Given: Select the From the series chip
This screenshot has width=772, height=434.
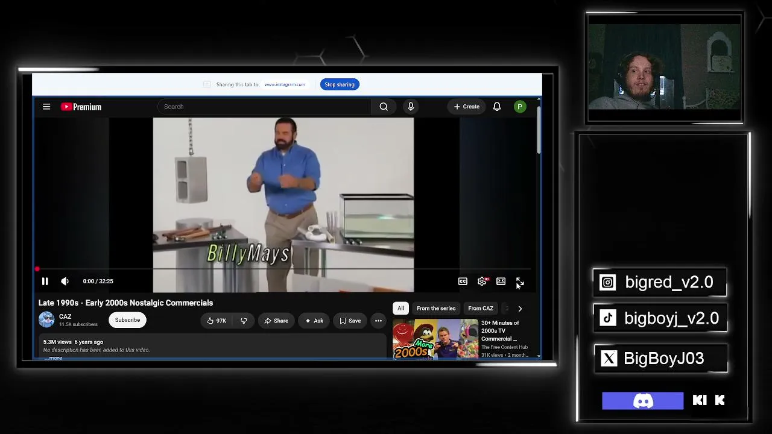Looking at the screenshot, I should [x=436, y=309].
